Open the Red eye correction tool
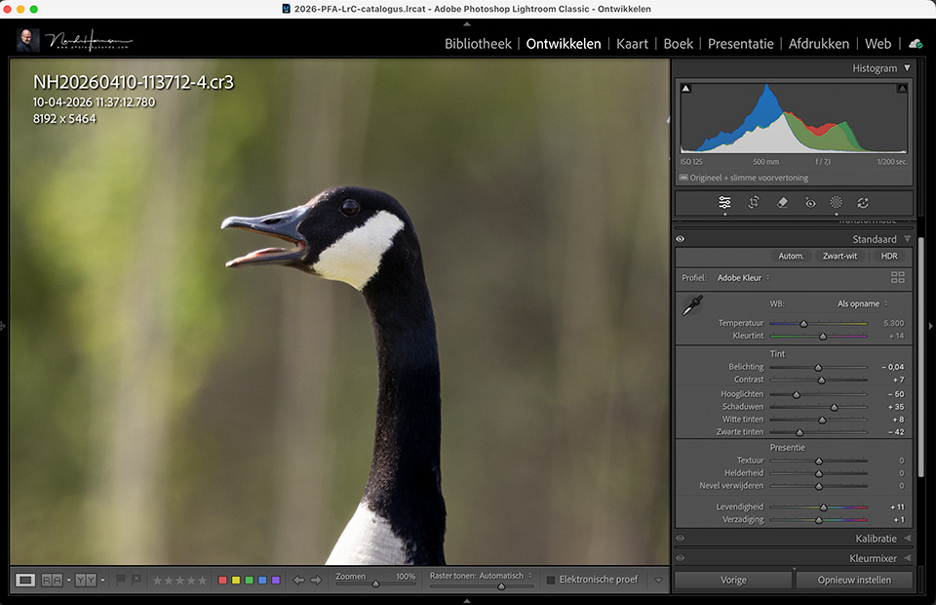 coord(810,202)
